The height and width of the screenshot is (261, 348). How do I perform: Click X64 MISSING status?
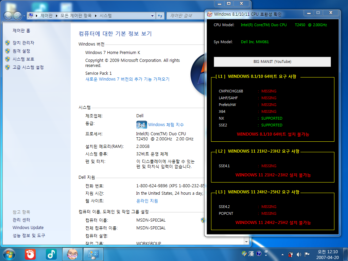(x=269, y=111)
